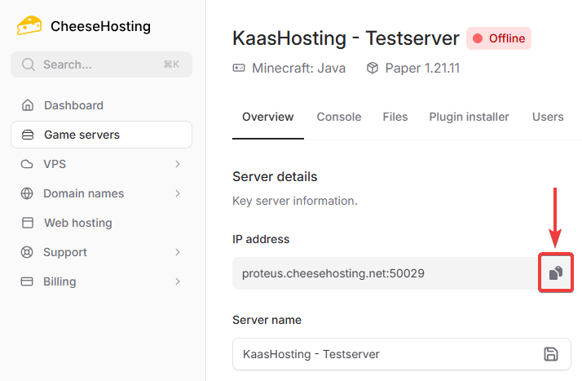Click the VPS cloud icon
The image size is (582, 381).
point(28,164)
